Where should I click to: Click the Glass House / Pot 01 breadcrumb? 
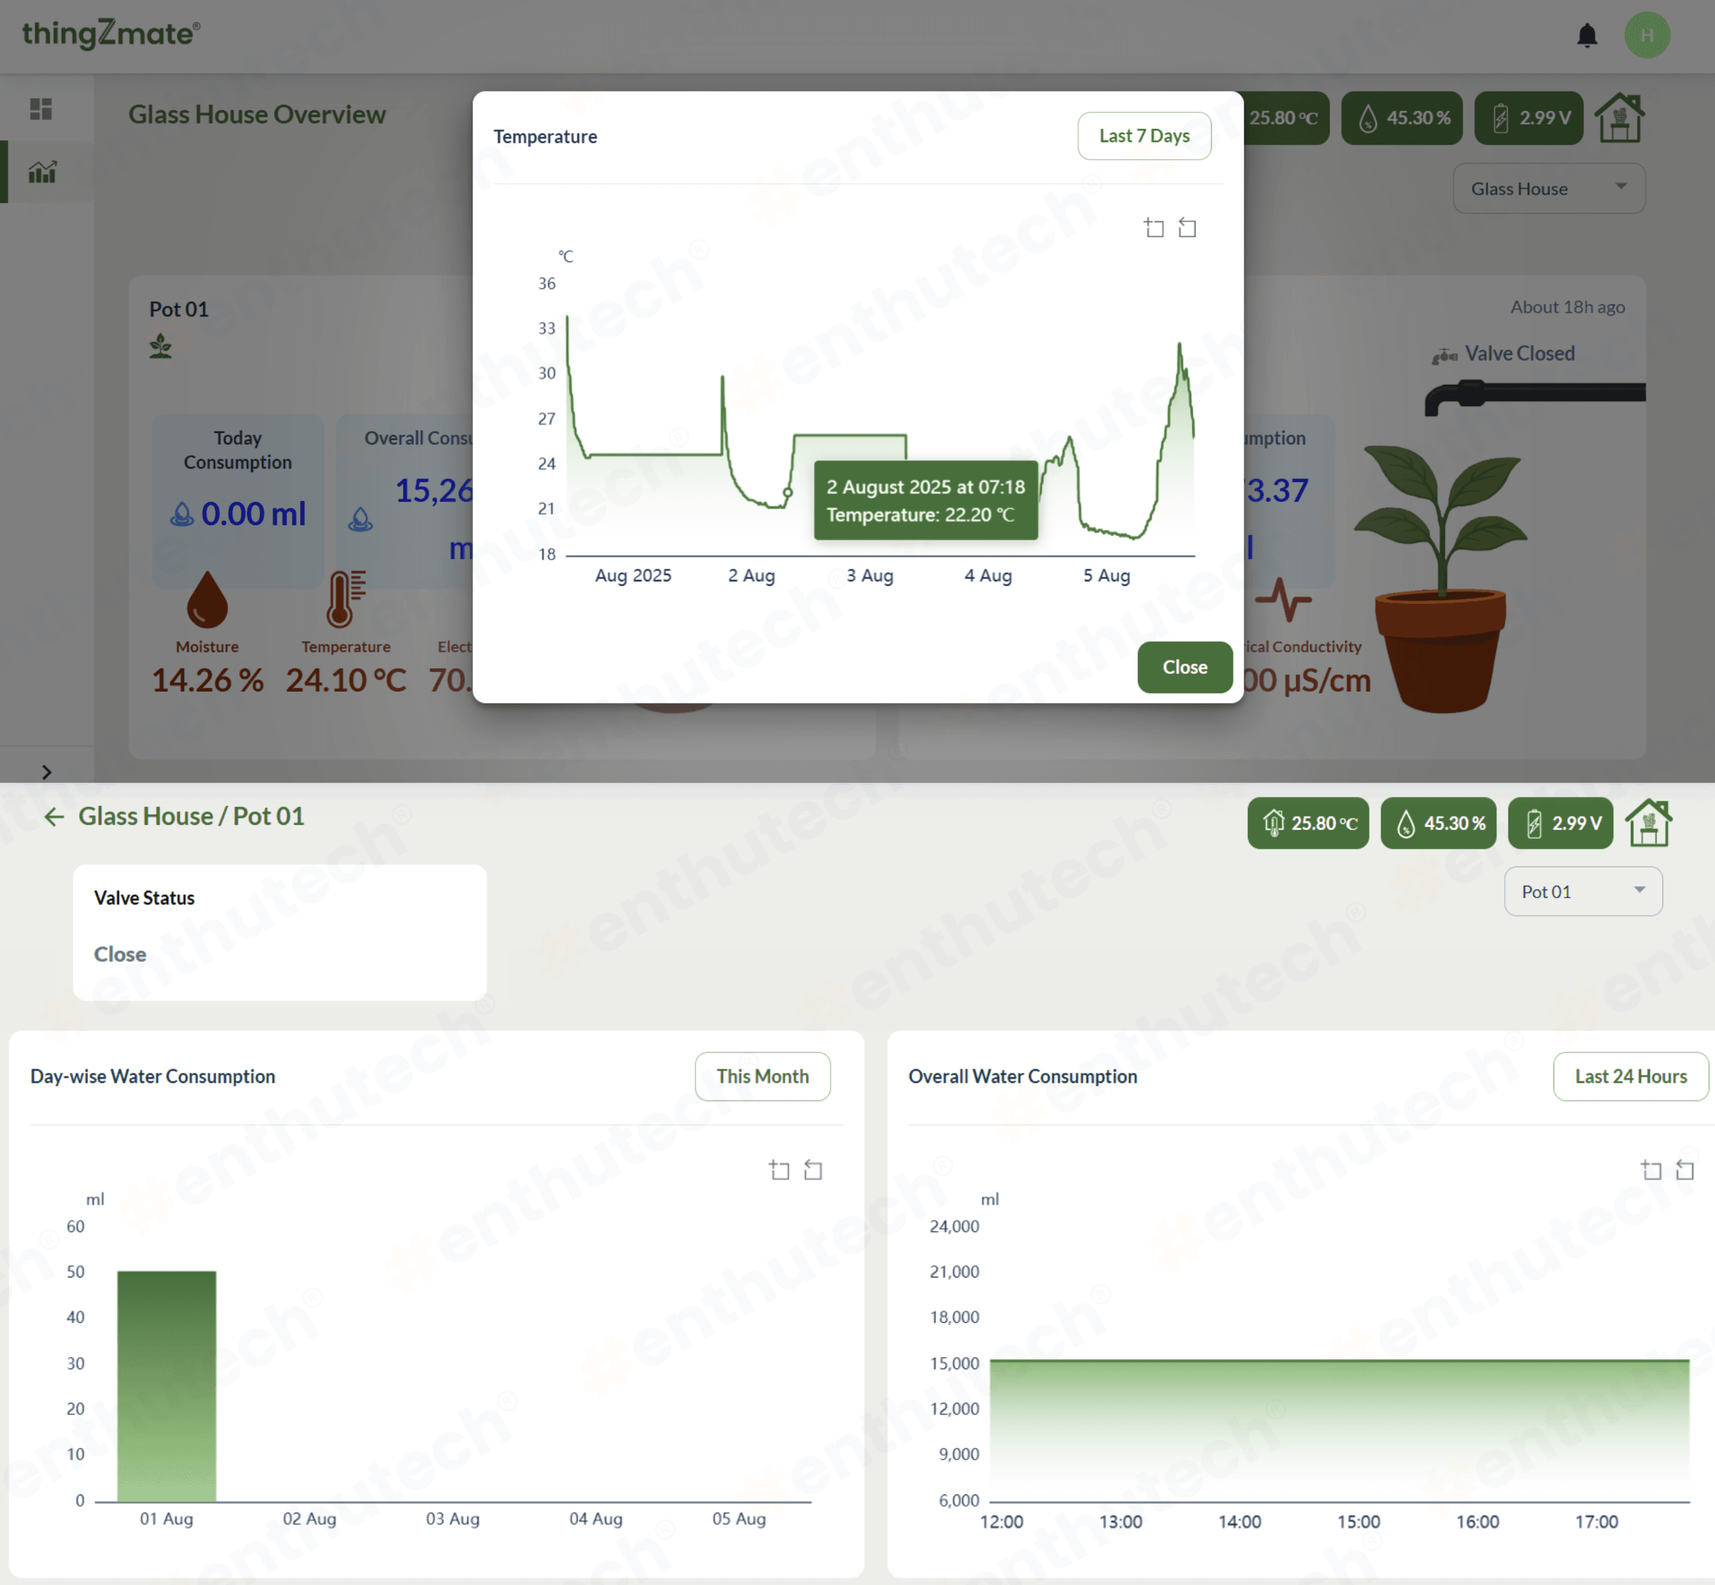[x=191, y=816]
